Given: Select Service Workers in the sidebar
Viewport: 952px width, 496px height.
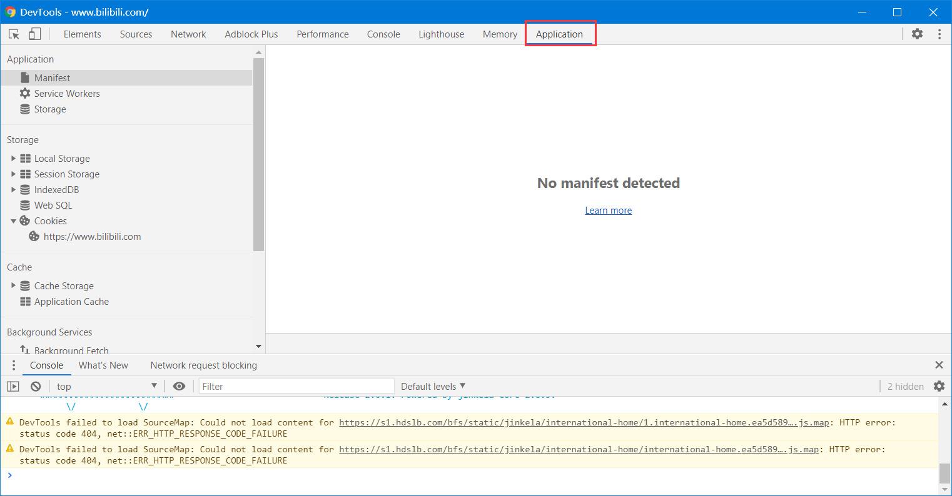Looking at the screenshot, I should [x=126, y=93].
